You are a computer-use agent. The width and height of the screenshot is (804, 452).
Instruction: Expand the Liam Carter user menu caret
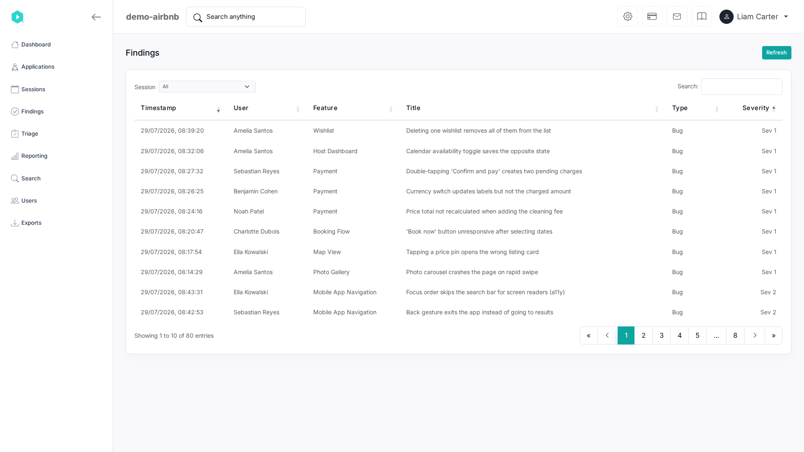pyautogui.click(x=786, y=17)
